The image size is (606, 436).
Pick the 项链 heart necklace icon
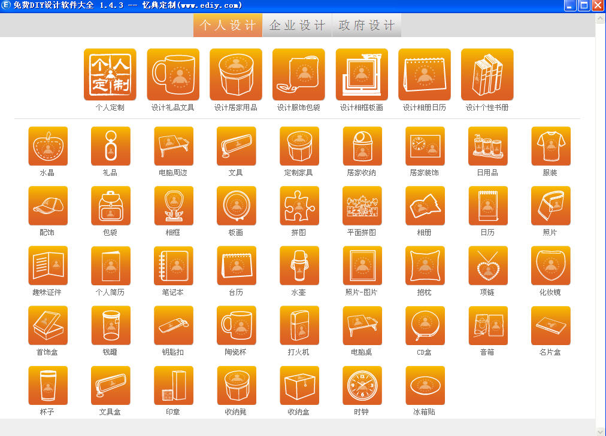click(487, 266)
